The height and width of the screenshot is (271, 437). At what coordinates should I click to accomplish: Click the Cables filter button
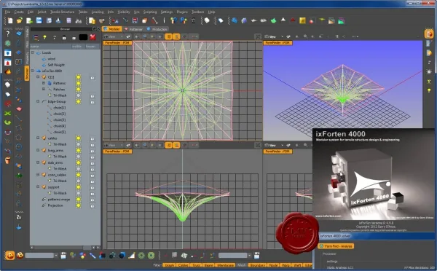tap(183, 265)
